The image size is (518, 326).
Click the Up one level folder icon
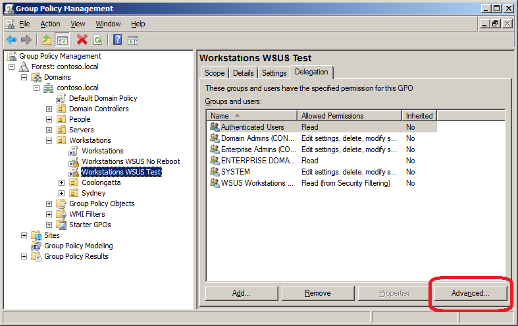click(x=47, y=40)
